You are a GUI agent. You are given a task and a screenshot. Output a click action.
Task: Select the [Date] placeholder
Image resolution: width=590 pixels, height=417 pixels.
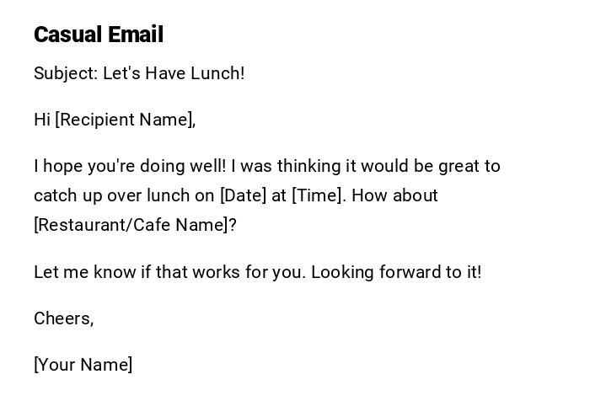click(x=243, y=195)
